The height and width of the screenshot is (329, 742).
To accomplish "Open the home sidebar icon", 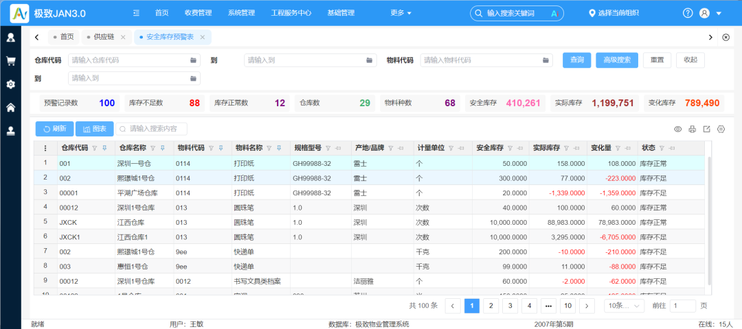I will (10, 108).
